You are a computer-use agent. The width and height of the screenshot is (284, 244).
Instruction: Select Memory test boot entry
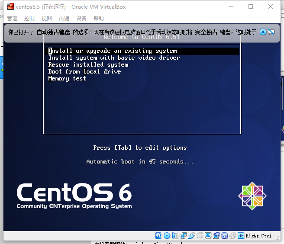click(67, 79)
